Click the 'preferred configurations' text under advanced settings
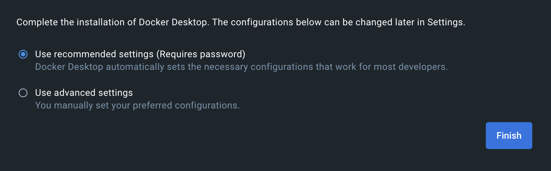 pos(185,105)
